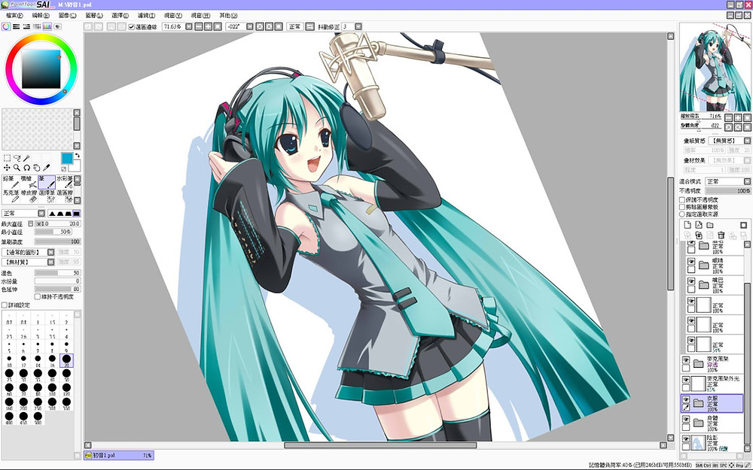Select the eyedropper color picker tool
Screen dimensions: 753x470
pyautogui.click(x=46, y=168)
